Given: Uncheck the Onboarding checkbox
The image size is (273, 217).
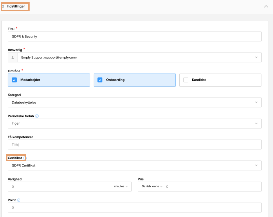Looking at the screenshot, I should pyautogui.click(x=100, y=80).
